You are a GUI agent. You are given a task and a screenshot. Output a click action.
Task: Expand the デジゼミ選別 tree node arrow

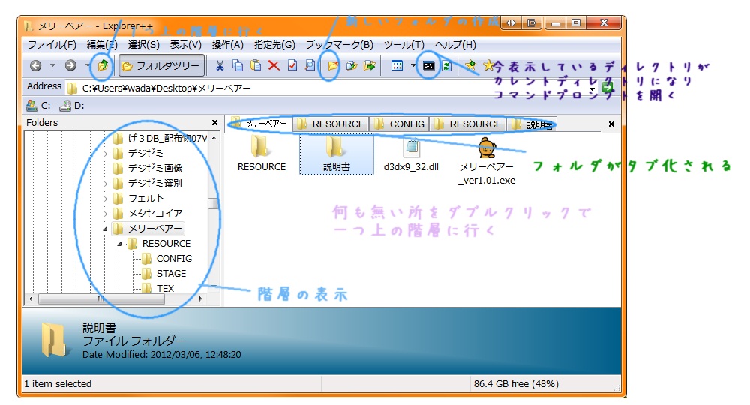coord(105,184)
